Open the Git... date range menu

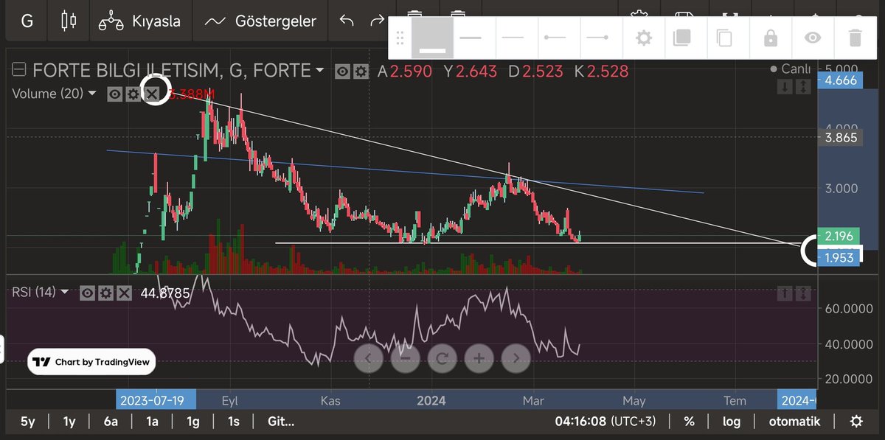(279, 422)
